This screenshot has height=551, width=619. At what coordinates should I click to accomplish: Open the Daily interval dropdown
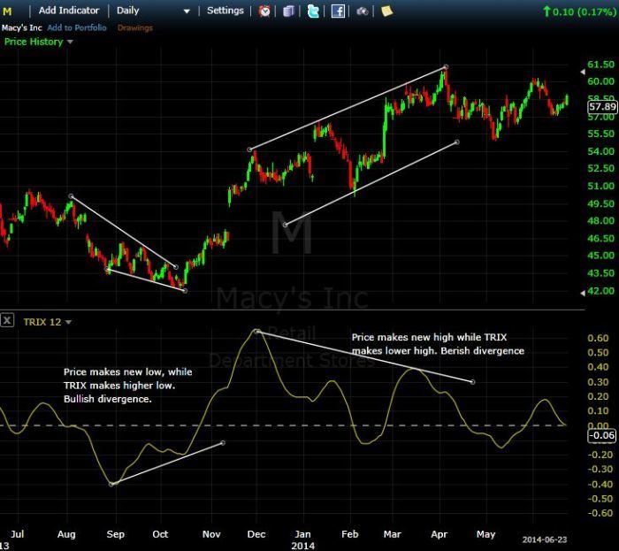(153, 11)
